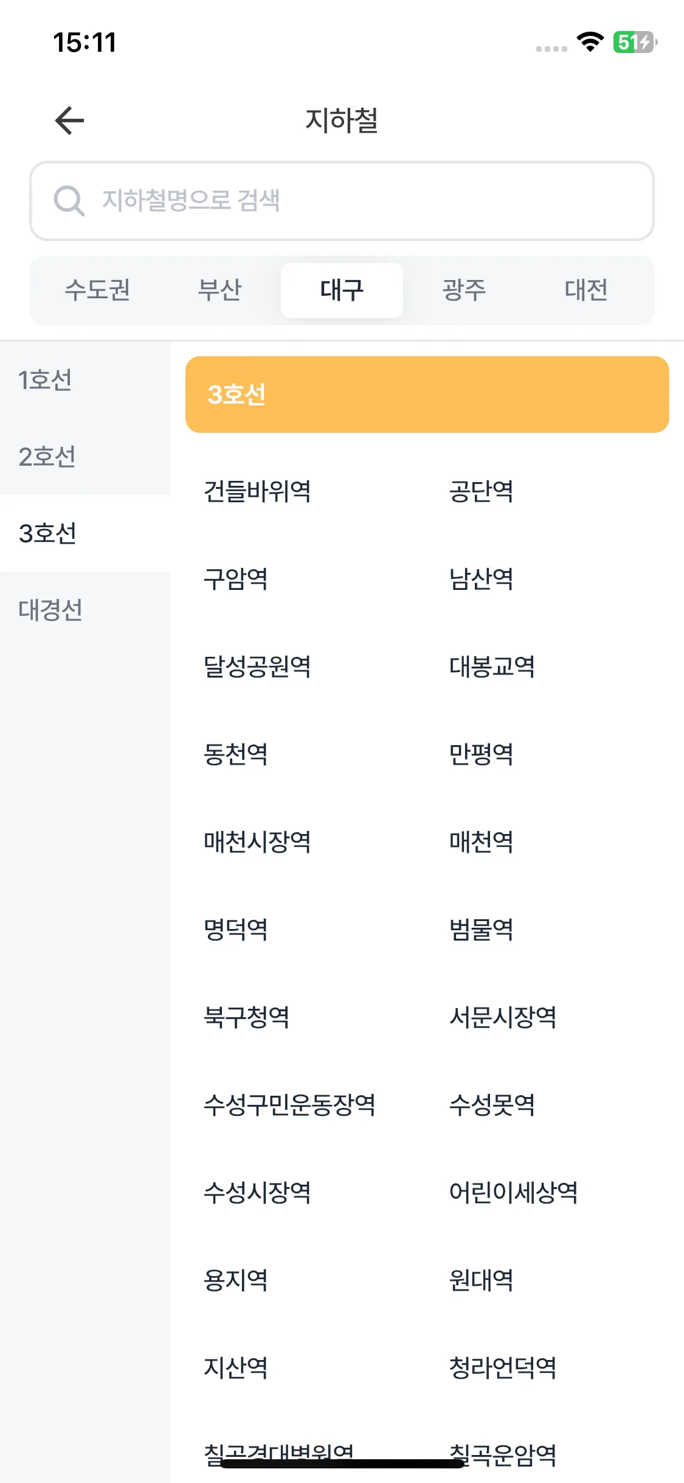Tap the Wi-Fi status icon
684x1483 pixels.
click(590, 42)
